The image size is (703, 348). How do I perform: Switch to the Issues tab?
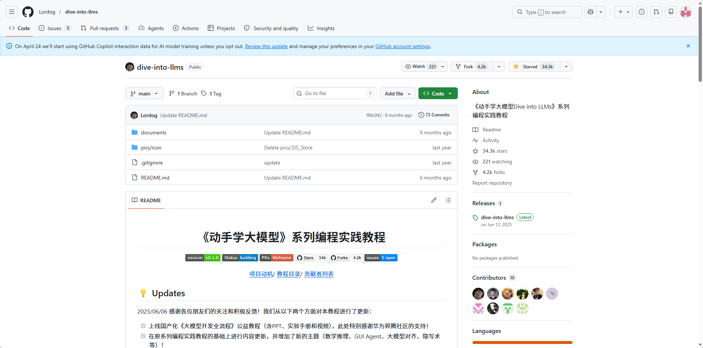click(x=54, y=28)
